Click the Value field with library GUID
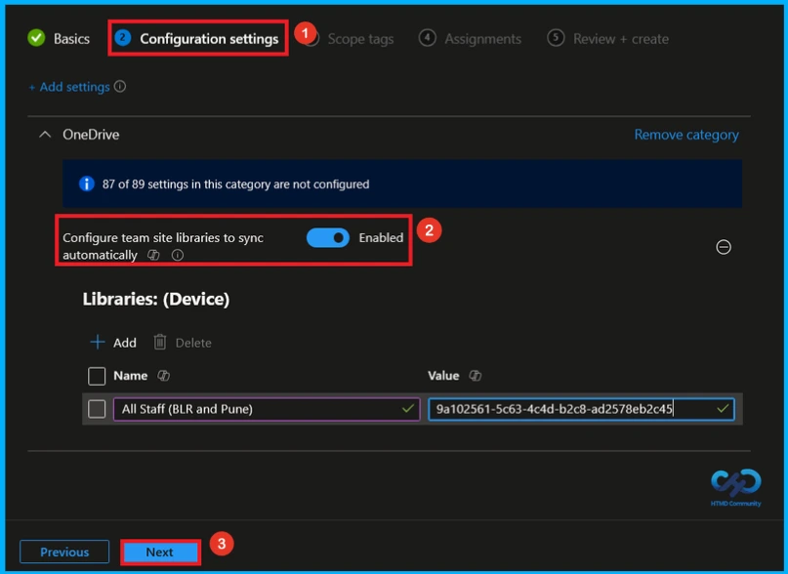The height and width of the screenshot is (574, 788). [581, 409]
